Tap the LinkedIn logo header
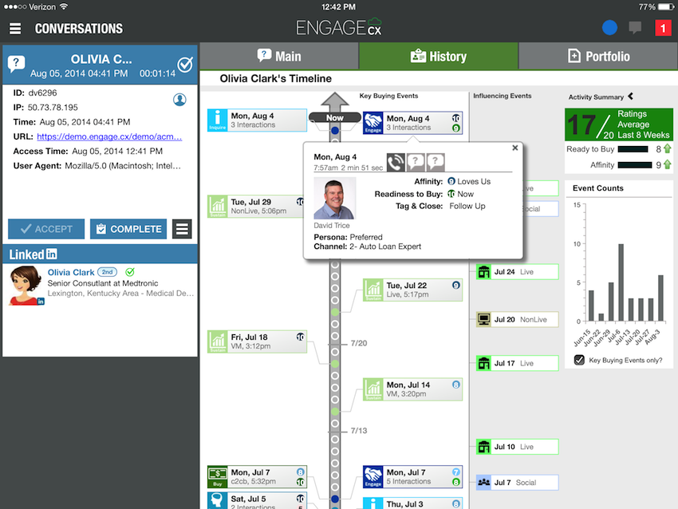This screenshot has height=509, width=678. pyautogui.click(x=34, y=254)
